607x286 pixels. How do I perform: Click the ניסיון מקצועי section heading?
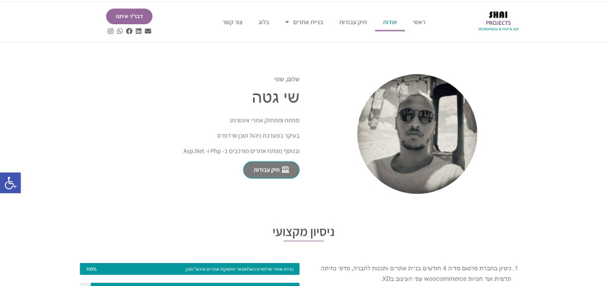[303, 232]
